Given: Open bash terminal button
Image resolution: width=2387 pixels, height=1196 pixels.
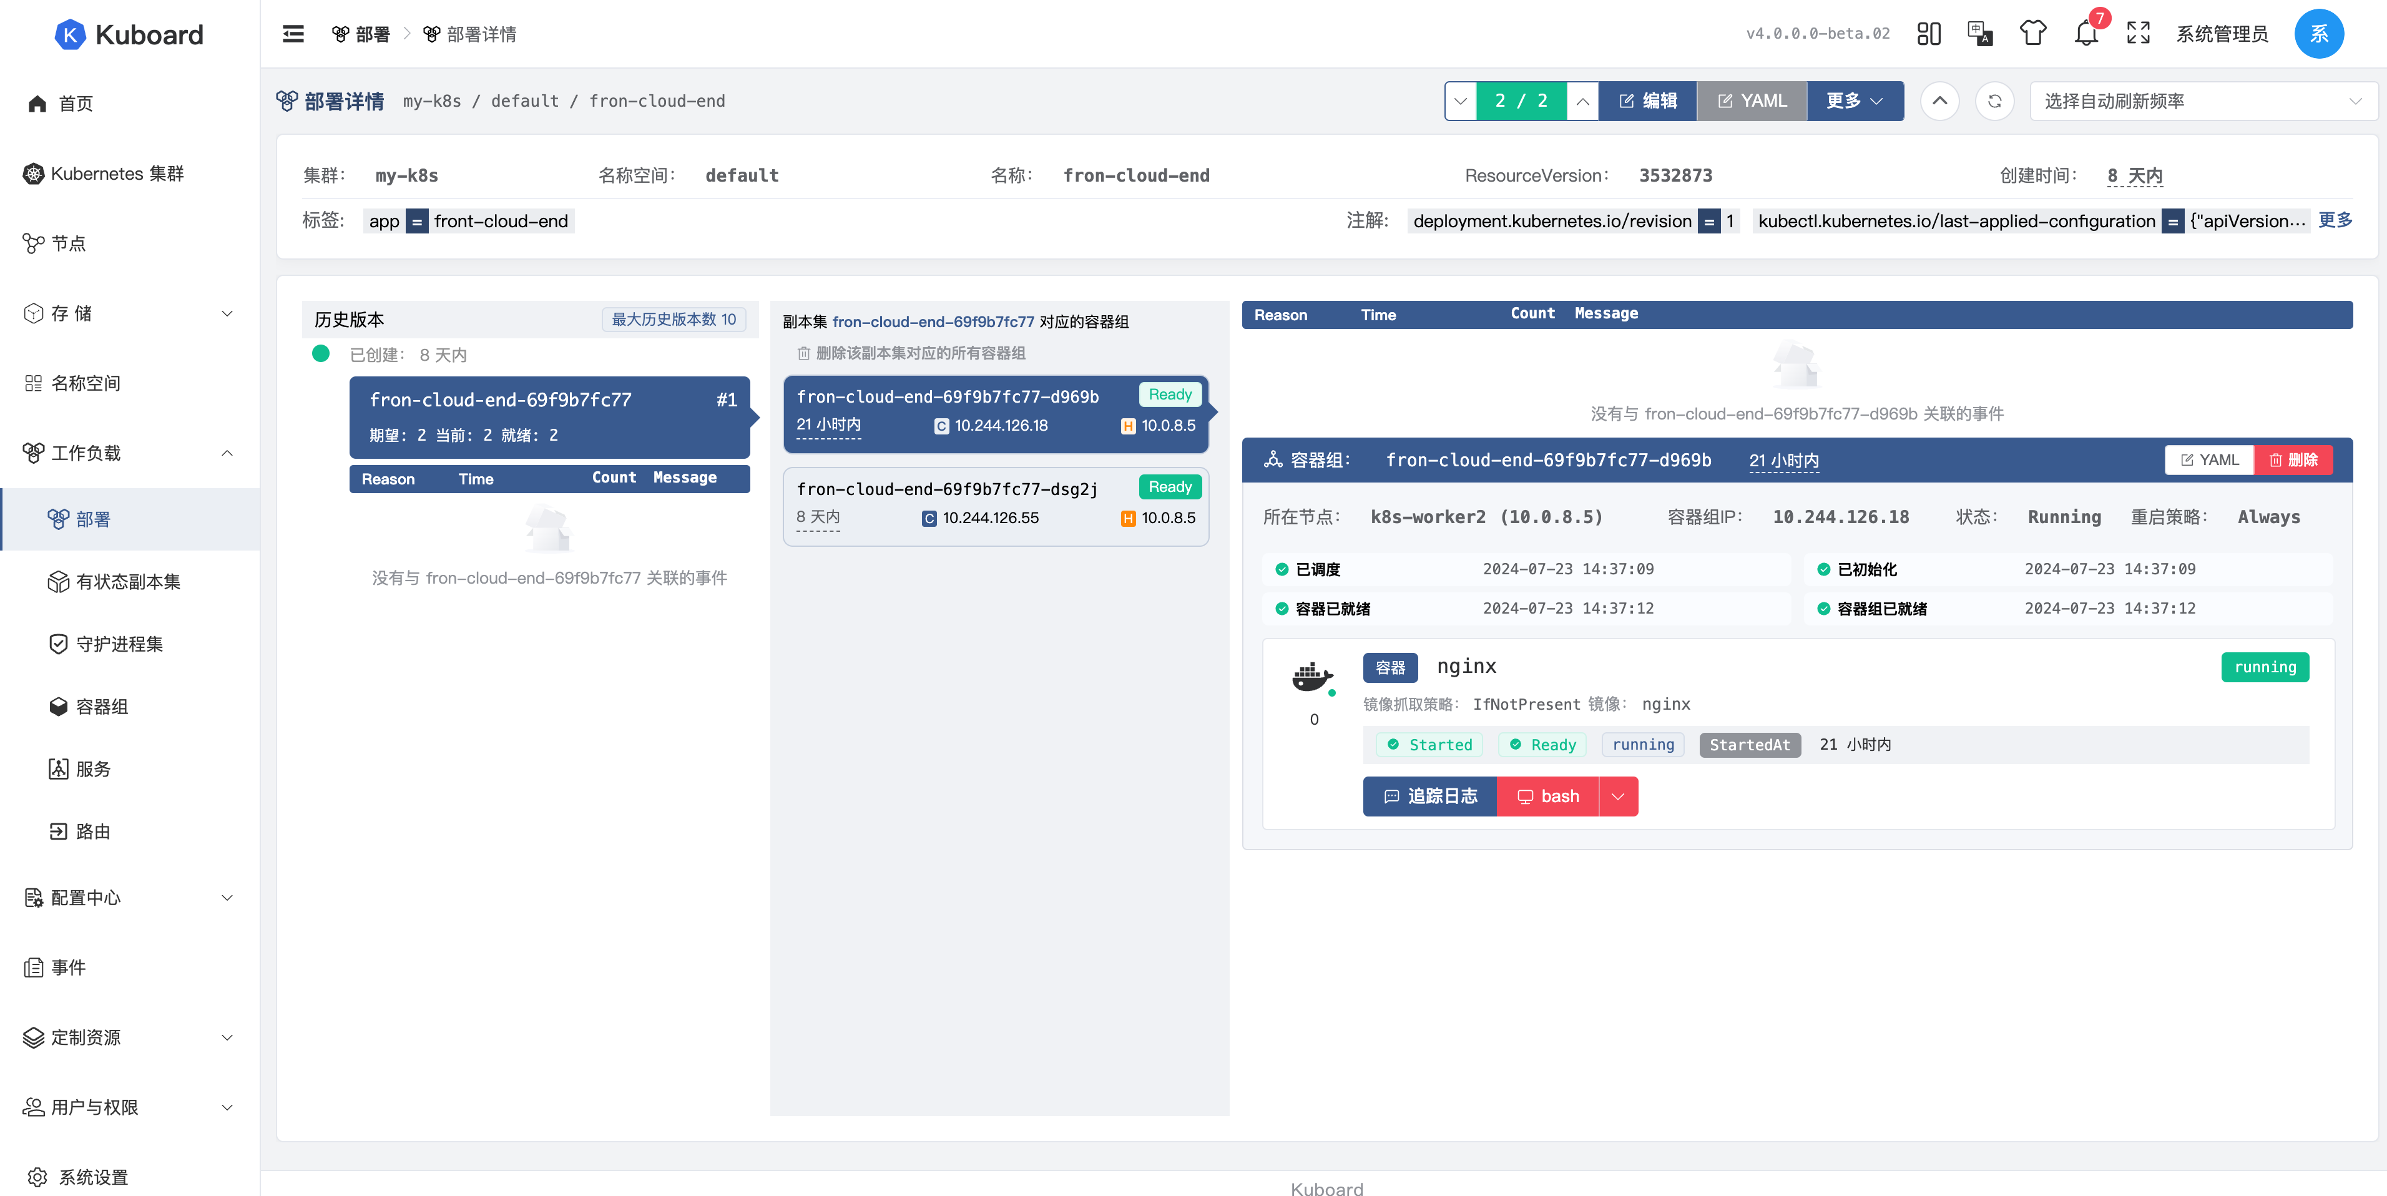Looking at the screenshot, I should click(x=1549, y=797).
